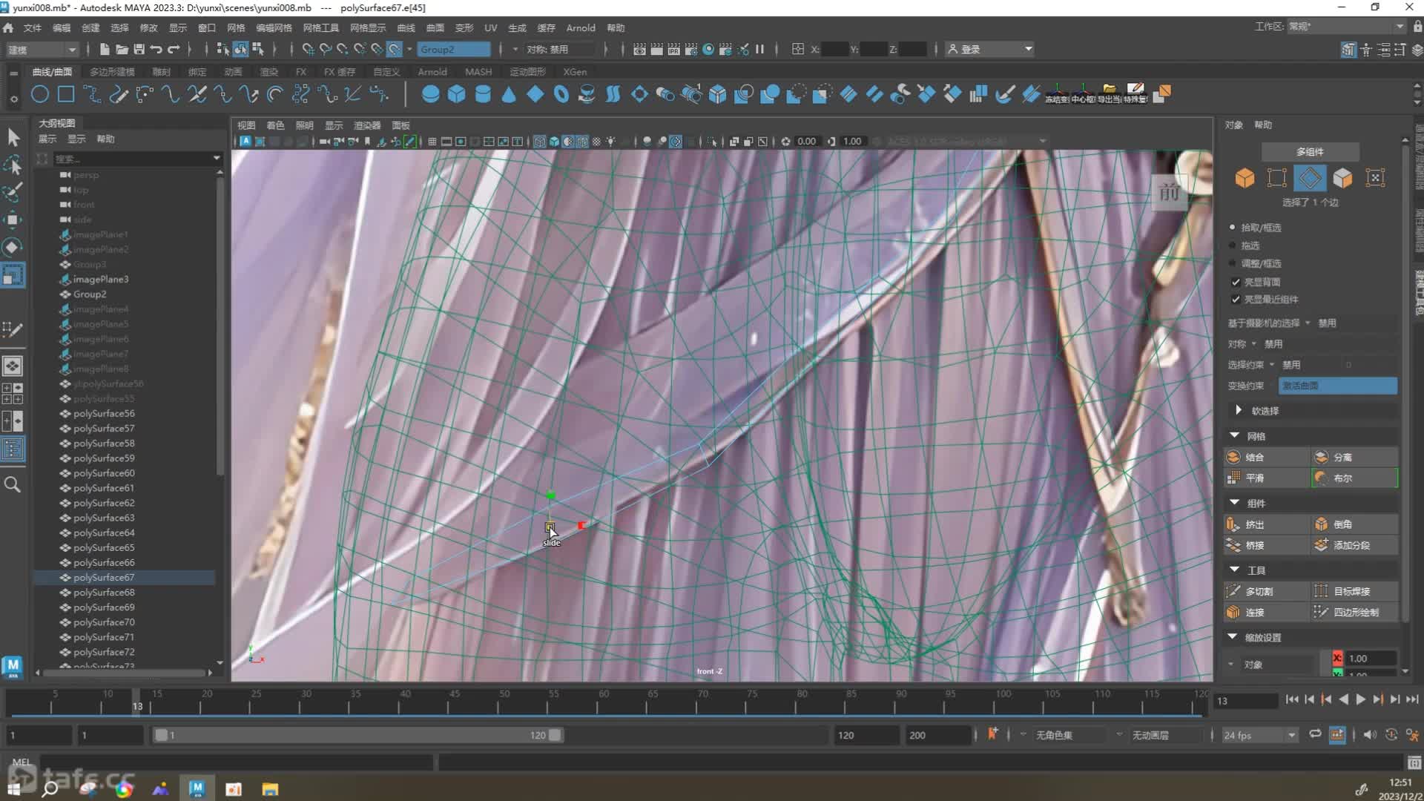Click the New scene icon
Screen dimensions: 1424x801
pos(105,49)
